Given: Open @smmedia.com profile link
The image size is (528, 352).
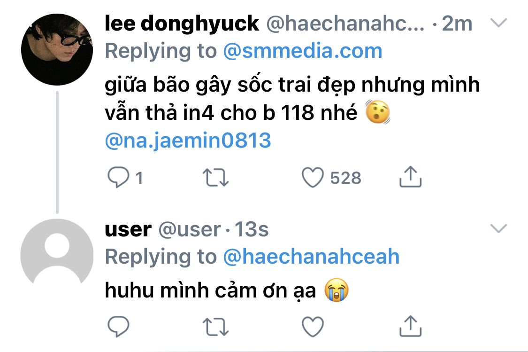Looking at the screenshot, I should pyautogui.click(x=302, y=51).
